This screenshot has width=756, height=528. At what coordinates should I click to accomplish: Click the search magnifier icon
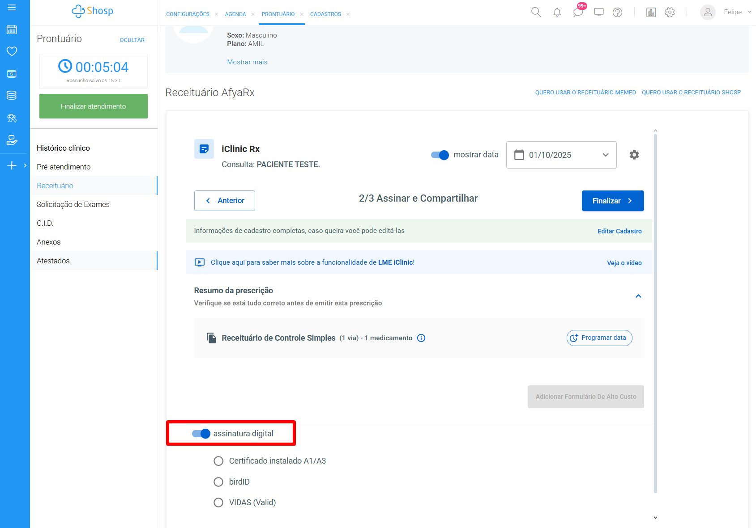coord(536,12)
